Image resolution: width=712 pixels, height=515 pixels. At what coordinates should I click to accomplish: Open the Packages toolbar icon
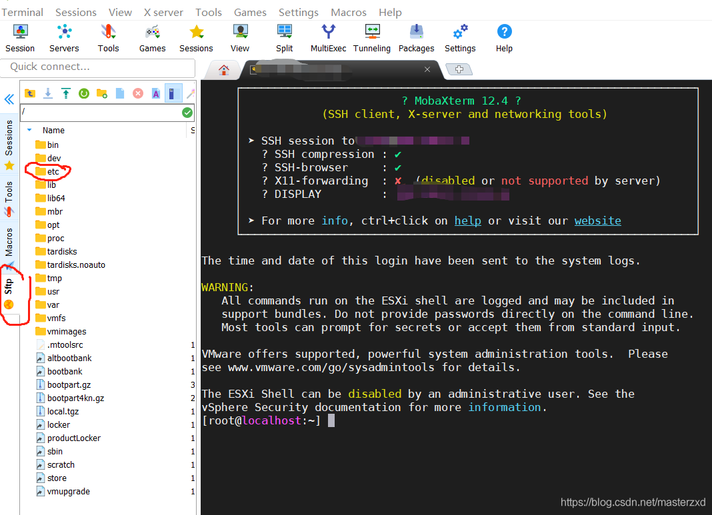[x=417, y=38]
